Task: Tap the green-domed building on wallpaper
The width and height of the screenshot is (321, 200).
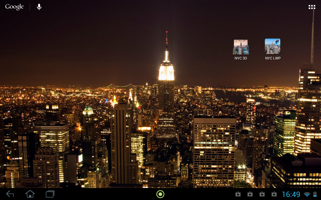Action: coord(88,110)
